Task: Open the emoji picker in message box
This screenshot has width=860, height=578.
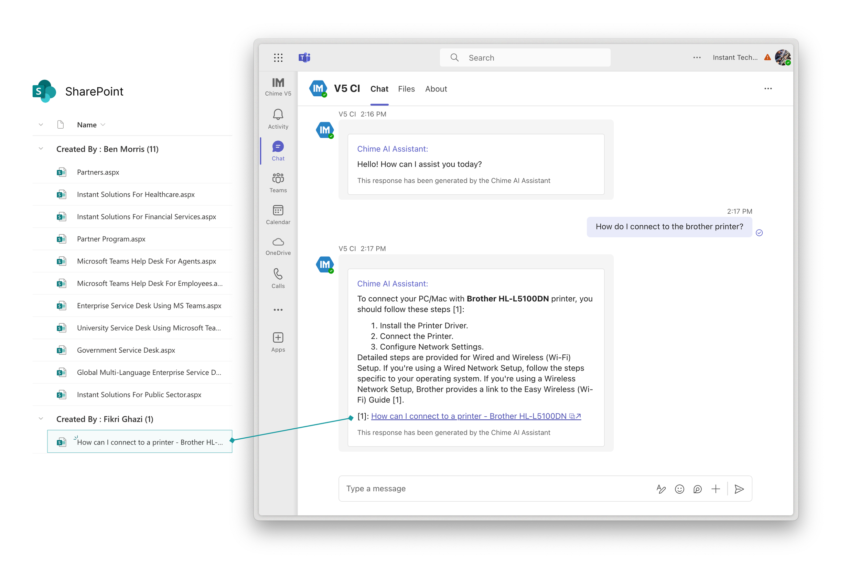Action: click(679, 489)
